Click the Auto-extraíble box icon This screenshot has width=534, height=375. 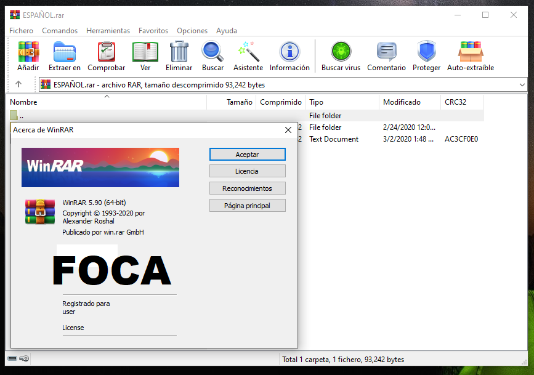click(471, 52)
